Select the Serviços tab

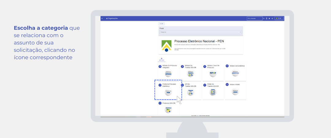click(x=162, y=59)
